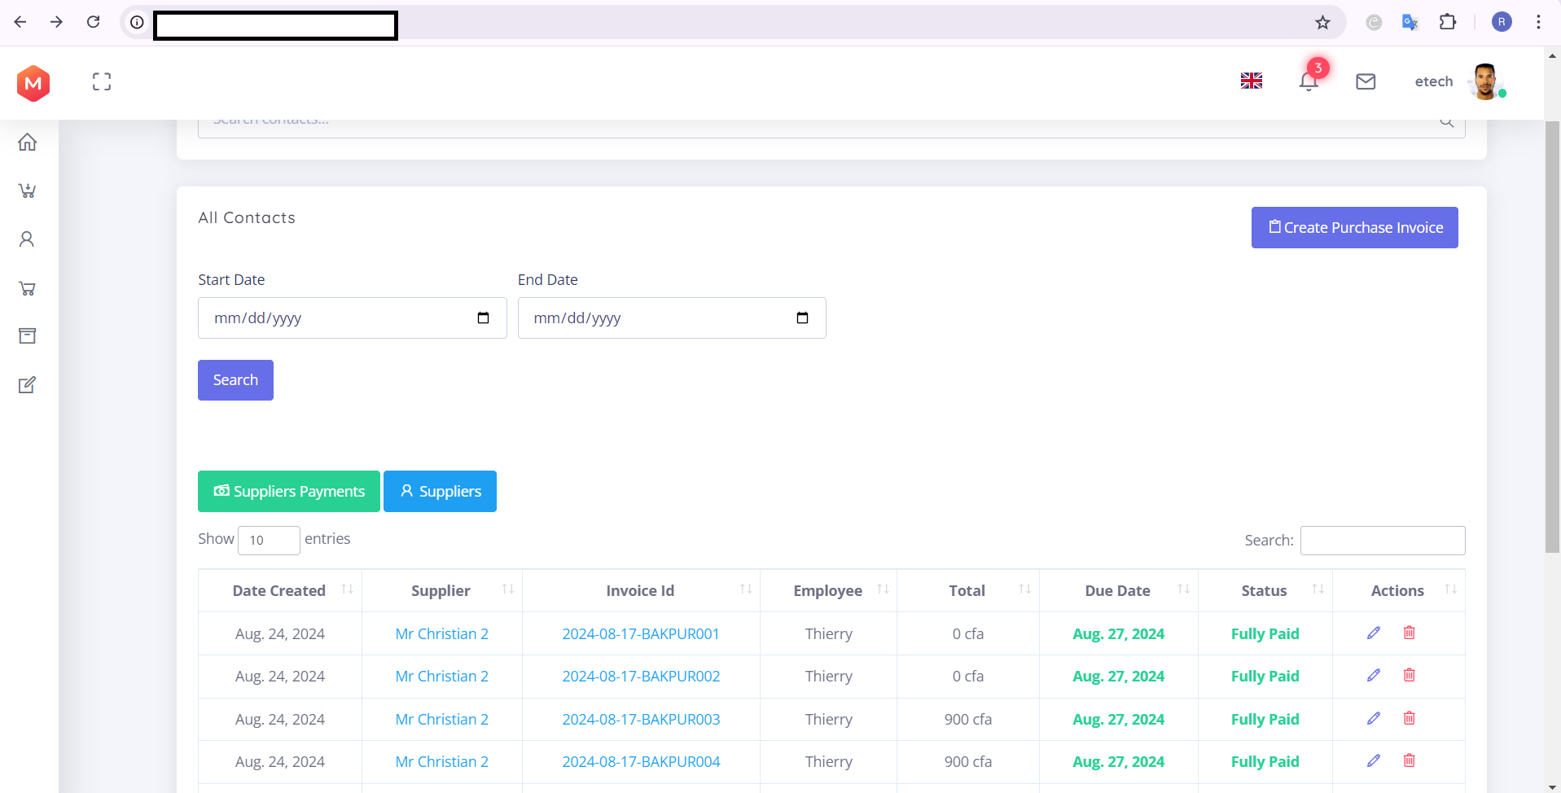
Task: Sort table by Date Created column
Action: click(279, 590)
